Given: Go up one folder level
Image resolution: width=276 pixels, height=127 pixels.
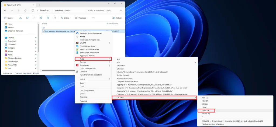Looking at the screenshot, I should point(19,11).
